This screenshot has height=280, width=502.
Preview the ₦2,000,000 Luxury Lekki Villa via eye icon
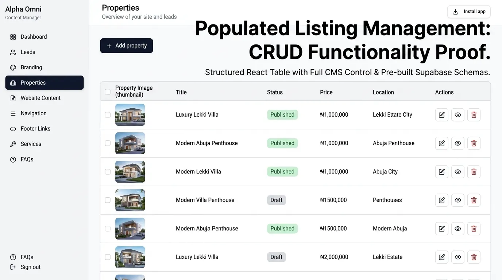click(458, 257)
